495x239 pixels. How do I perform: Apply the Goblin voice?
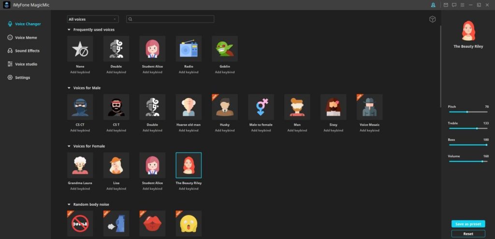click(x=225, y=49)
